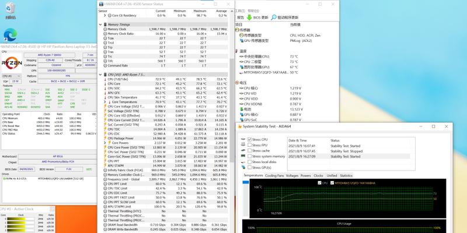Click the Ryzen logo in HWiNFO summary

[12, 63]
